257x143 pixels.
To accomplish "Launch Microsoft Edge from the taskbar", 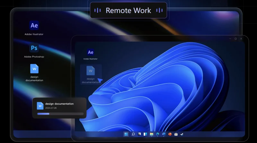I will click(x=158, y=134).
